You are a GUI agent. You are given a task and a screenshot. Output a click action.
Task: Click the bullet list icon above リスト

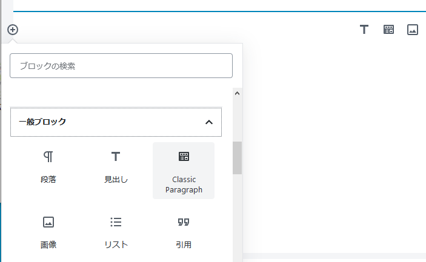116,222
